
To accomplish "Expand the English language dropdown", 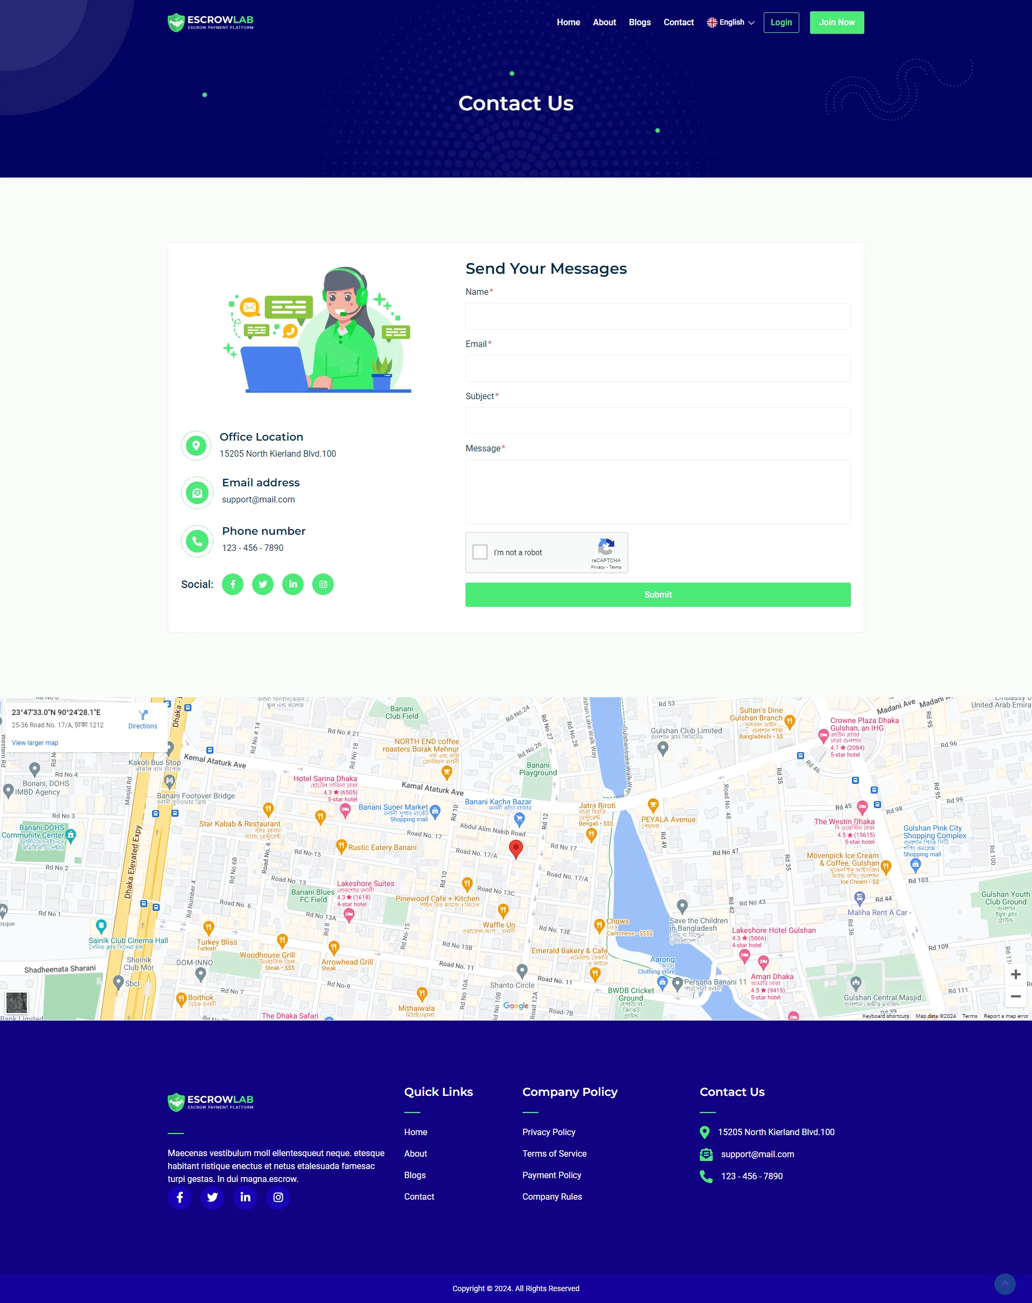I will [730, 23].
